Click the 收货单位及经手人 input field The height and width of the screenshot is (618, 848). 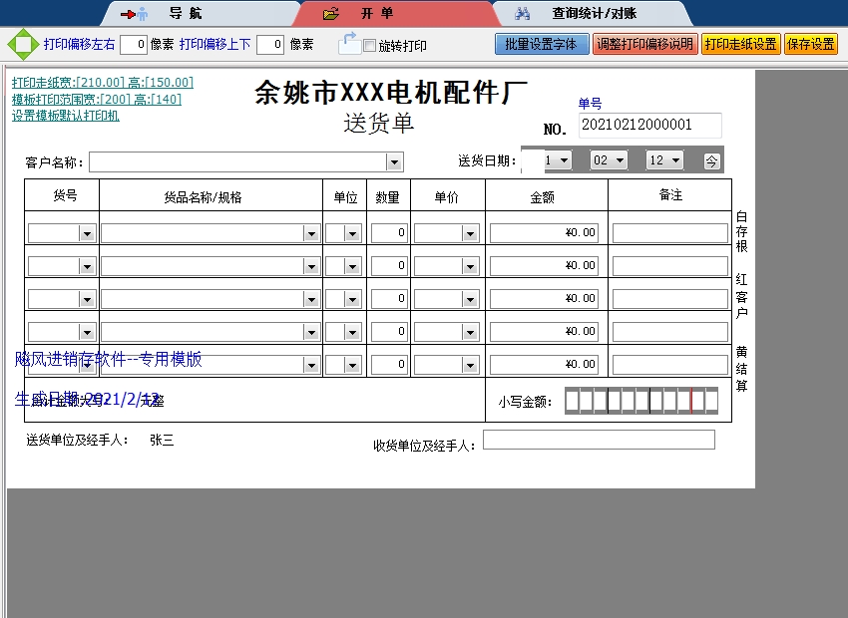coord(599,439)
